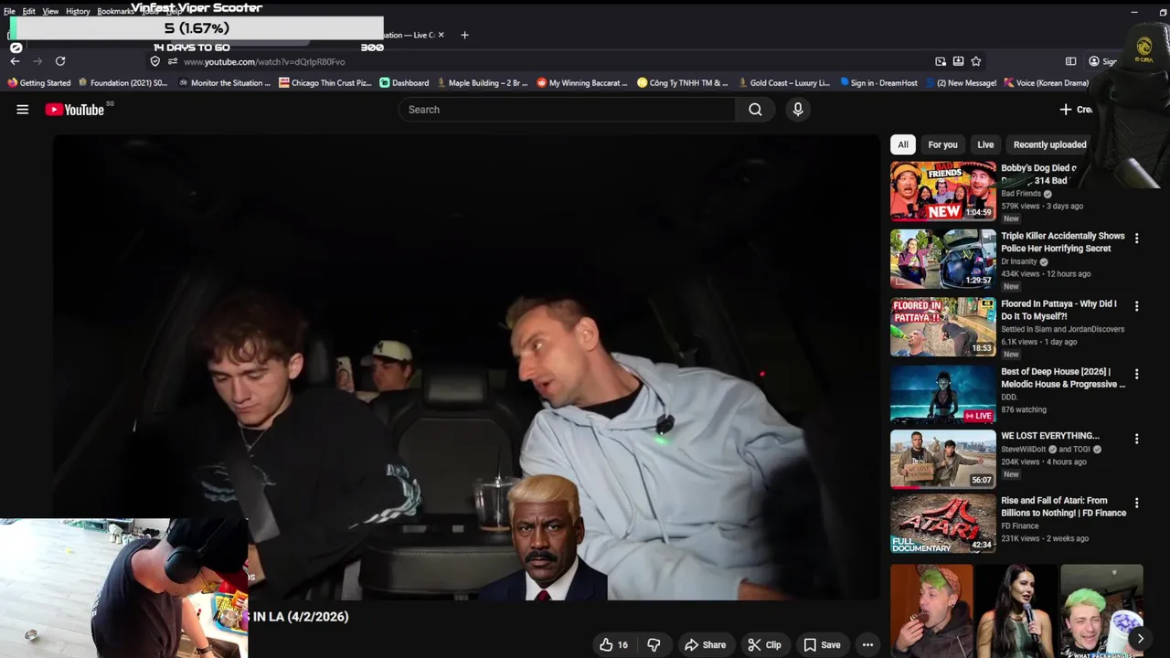This screenshot has width=1170, height=658.
Task: Open the Chicago Thin Crust Pizza bookmark
Action: coord(325,83)
